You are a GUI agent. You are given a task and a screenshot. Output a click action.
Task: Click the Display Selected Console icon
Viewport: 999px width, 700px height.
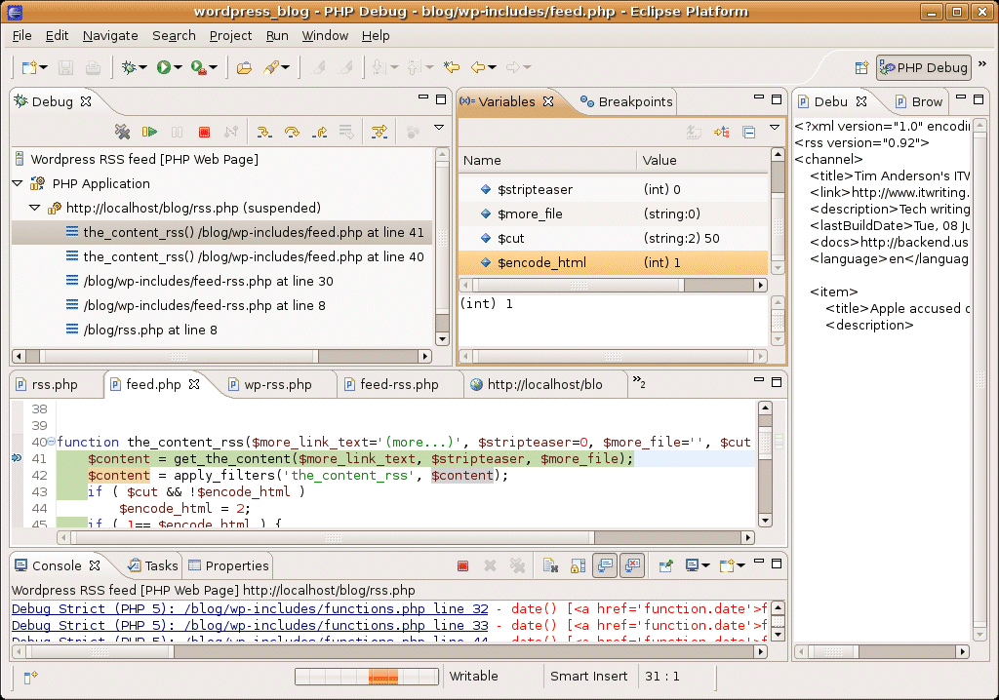[x=692, y=565]
